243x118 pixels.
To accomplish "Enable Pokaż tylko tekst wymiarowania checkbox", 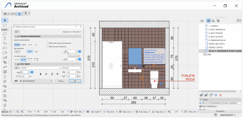I will (x=48, y=43).
